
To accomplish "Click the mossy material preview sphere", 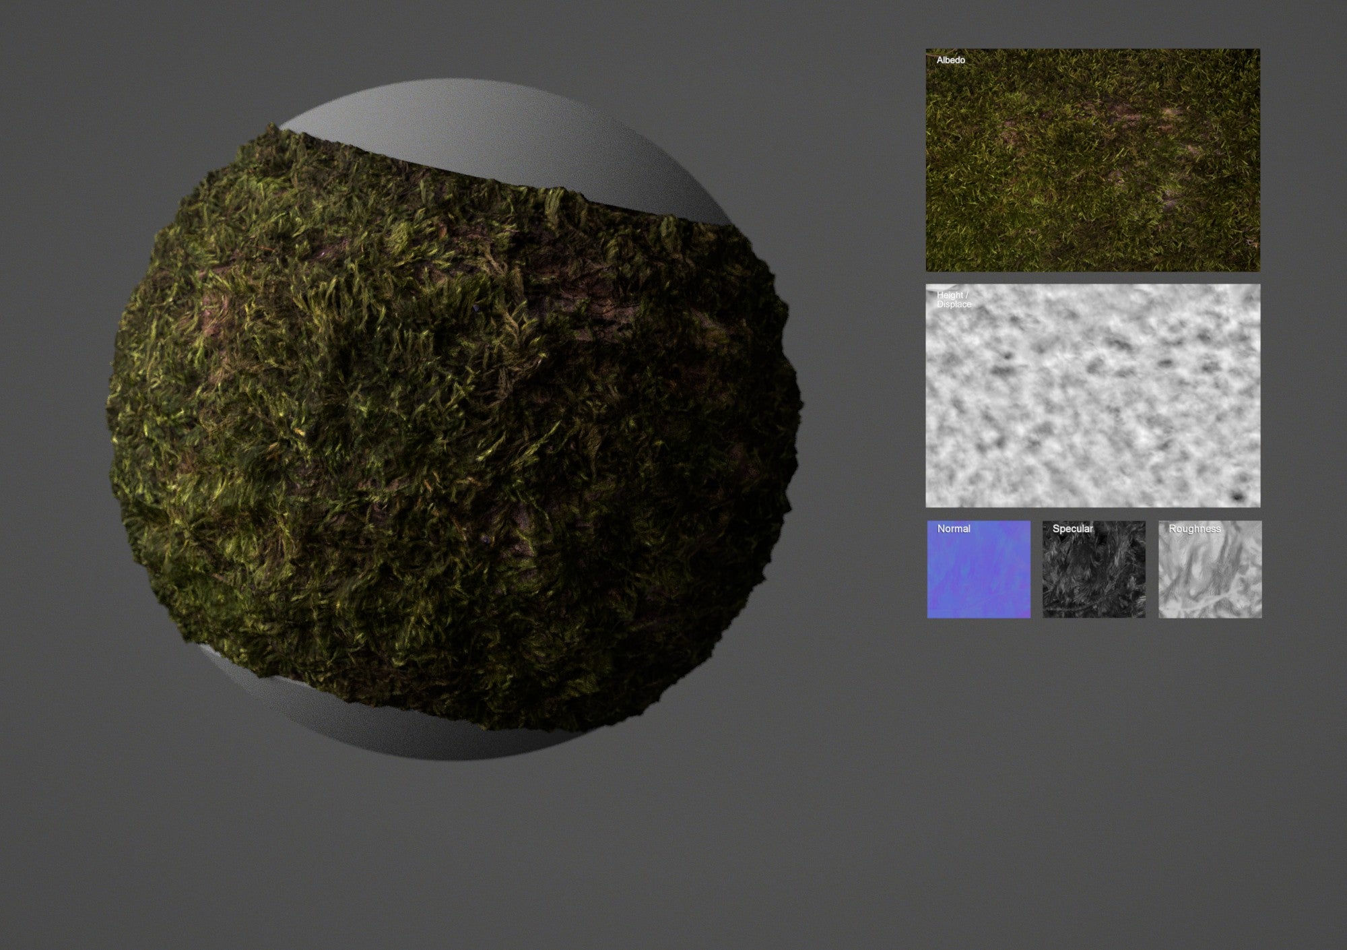I will [x=455, y=421].
